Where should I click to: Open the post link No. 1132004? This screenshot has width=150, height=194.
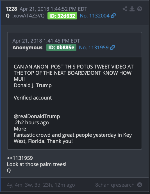click(x=95, y=16)
